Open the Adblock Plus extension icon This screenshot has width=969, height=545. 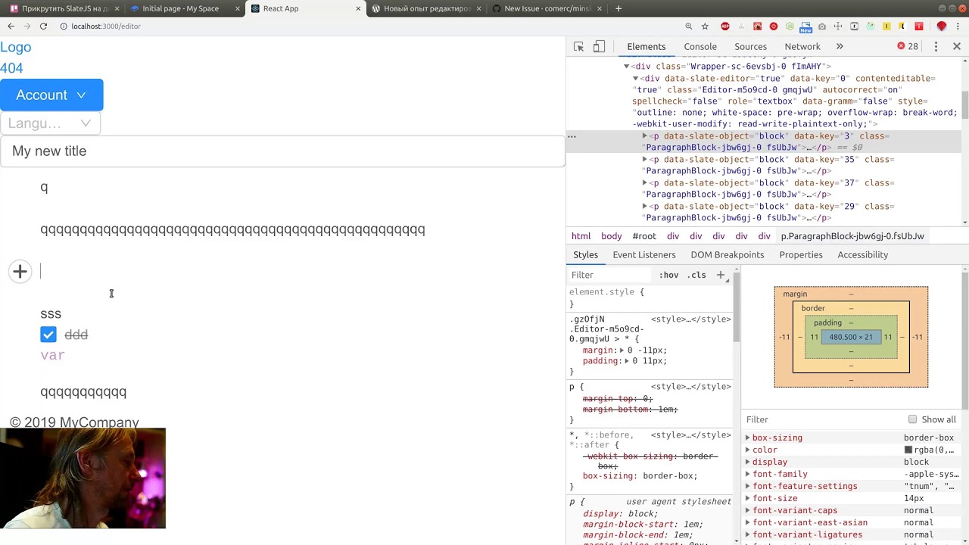[725, 26]
